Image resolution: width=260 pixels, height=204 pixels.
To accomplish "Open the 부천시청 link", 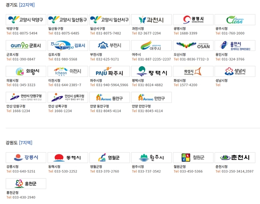I will tap(96, 55).
